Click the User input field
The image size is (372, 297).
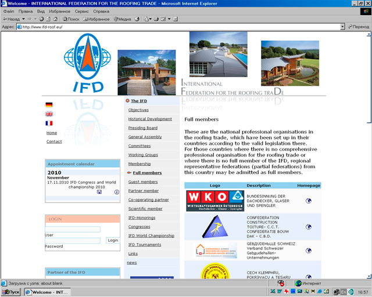point(73,230)
